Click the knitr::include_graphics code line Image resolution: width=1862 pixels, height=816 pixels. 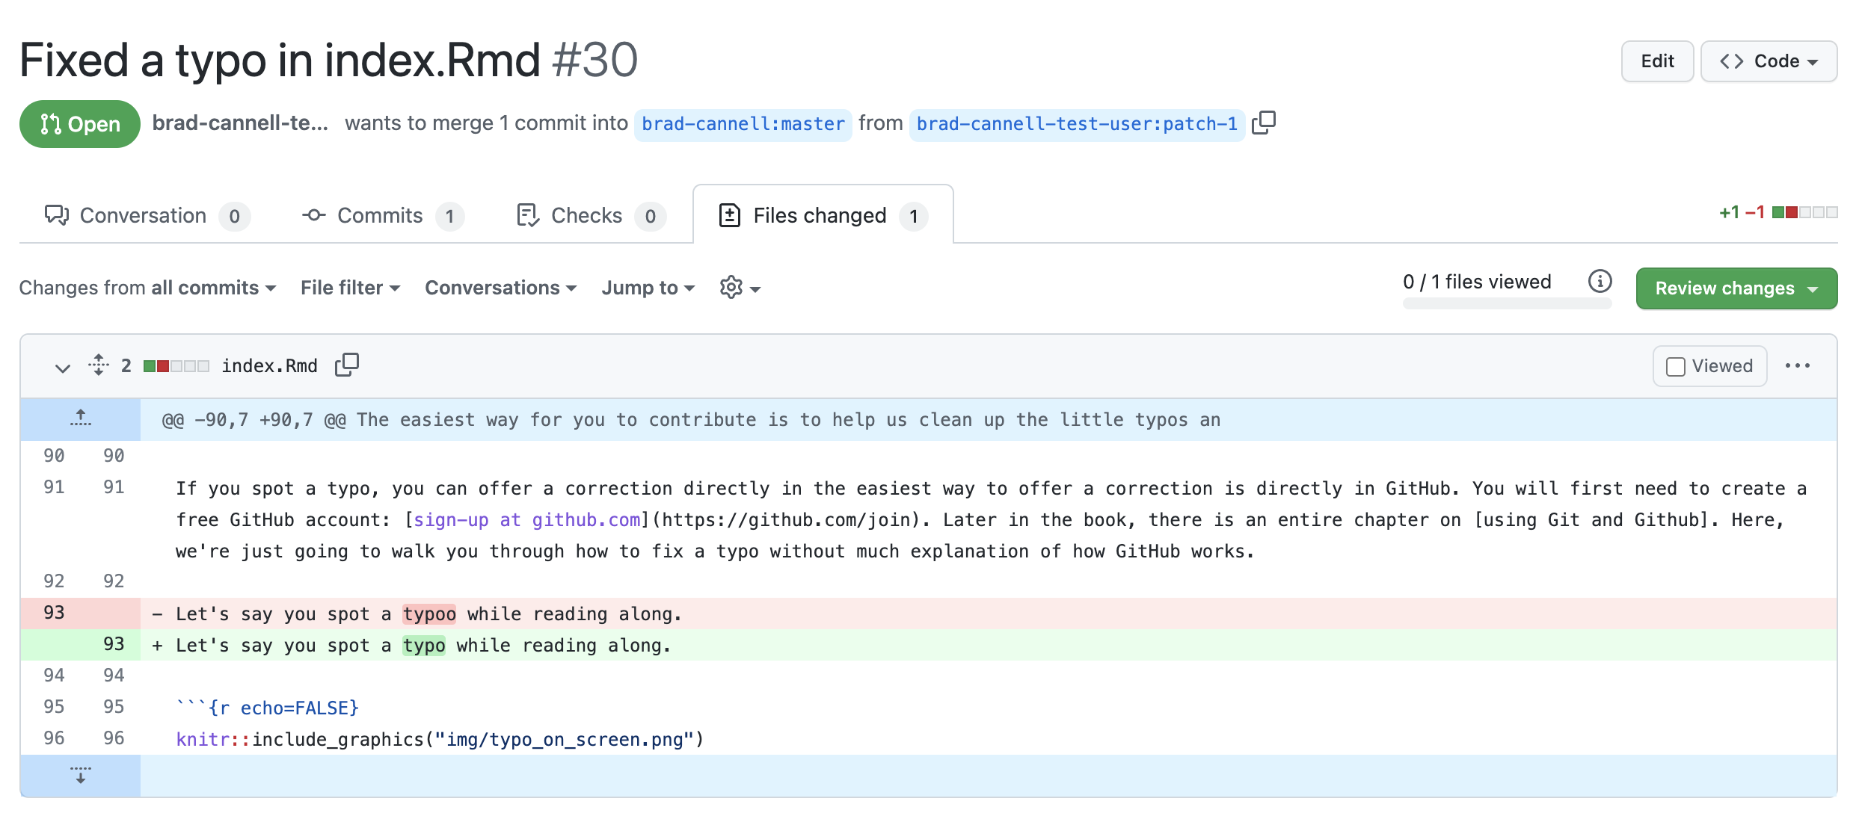[440, 740]
